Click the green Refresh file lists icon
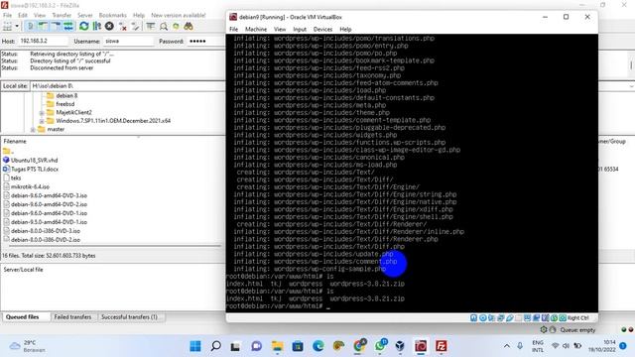This screenshot has width=635, height=357. pyautogui.click(x=83, y=27)
